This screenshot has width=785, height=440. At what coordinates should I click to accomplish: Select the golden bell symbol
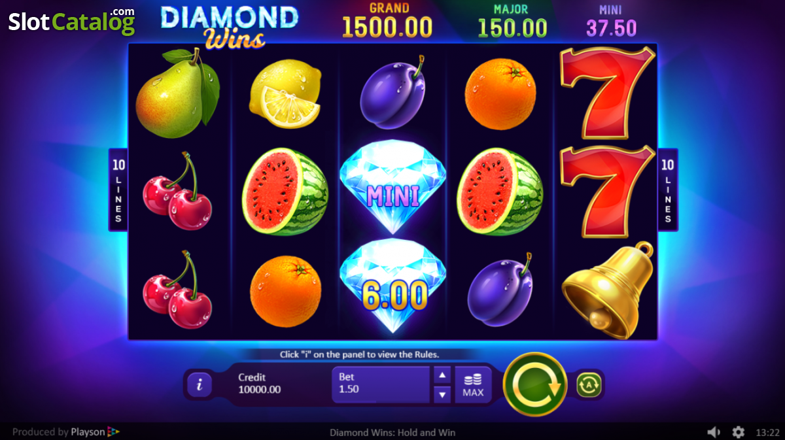coord(608,290)
